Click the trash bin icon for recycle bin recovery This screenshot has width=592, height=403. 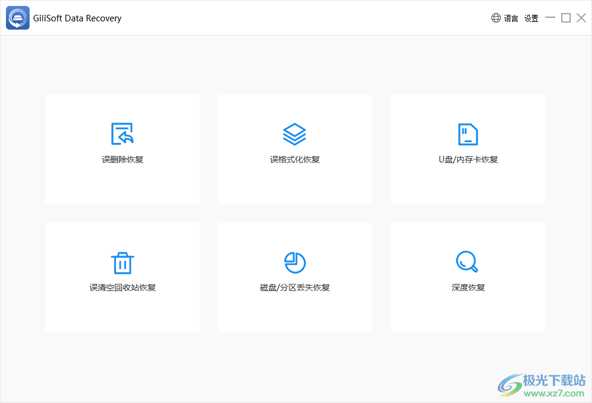click(122, 261)
